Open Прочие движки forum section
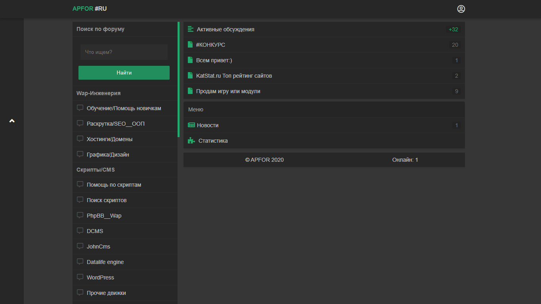The width and height of the screenshot is (541, 304). [125, 293]
